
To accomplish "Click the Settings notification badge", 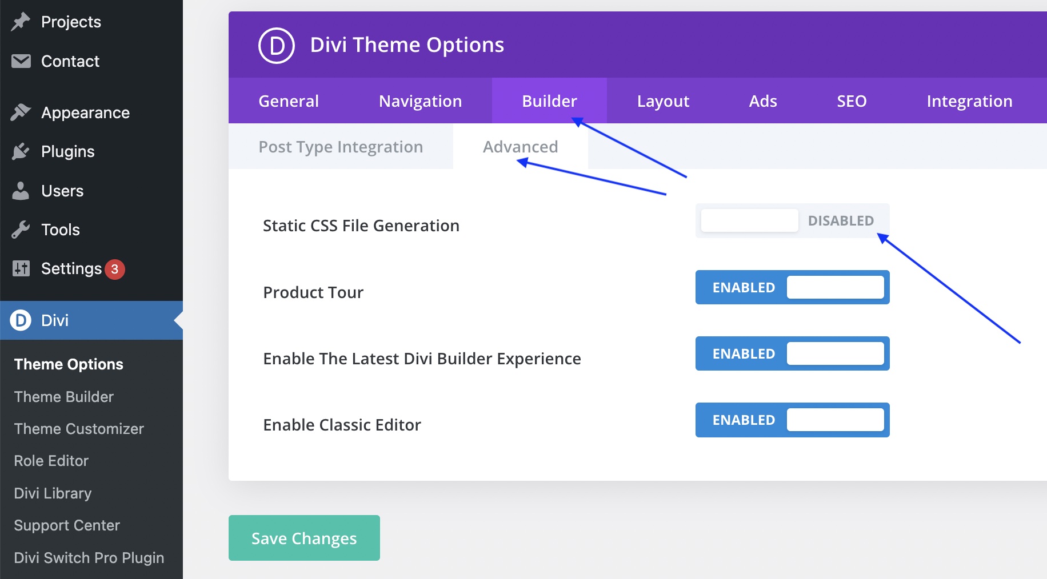I will click(x=116, y=268).
